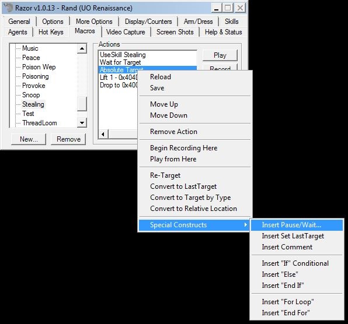
Task: Open the Help & Status tab
Action: (x=223, y=32)
